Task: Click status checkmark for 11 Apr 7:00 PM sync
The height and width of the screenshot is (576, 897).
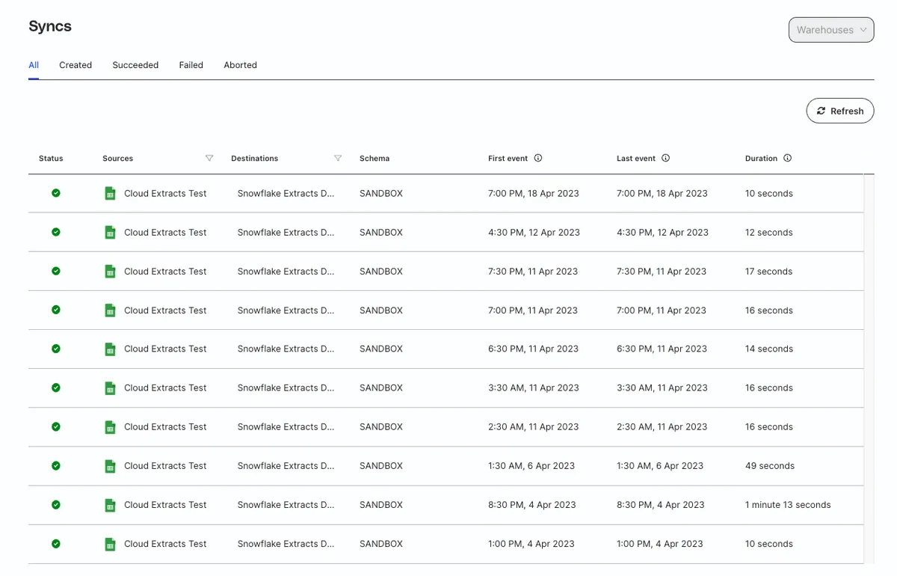Action: [55, 310]
